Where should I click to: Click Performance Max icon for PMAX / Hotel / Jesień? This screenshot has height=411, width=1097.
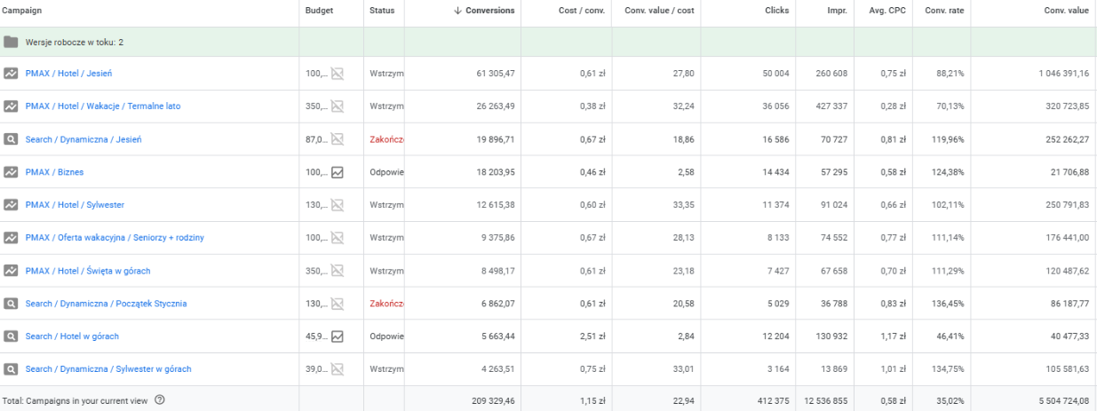pos(11,74)
